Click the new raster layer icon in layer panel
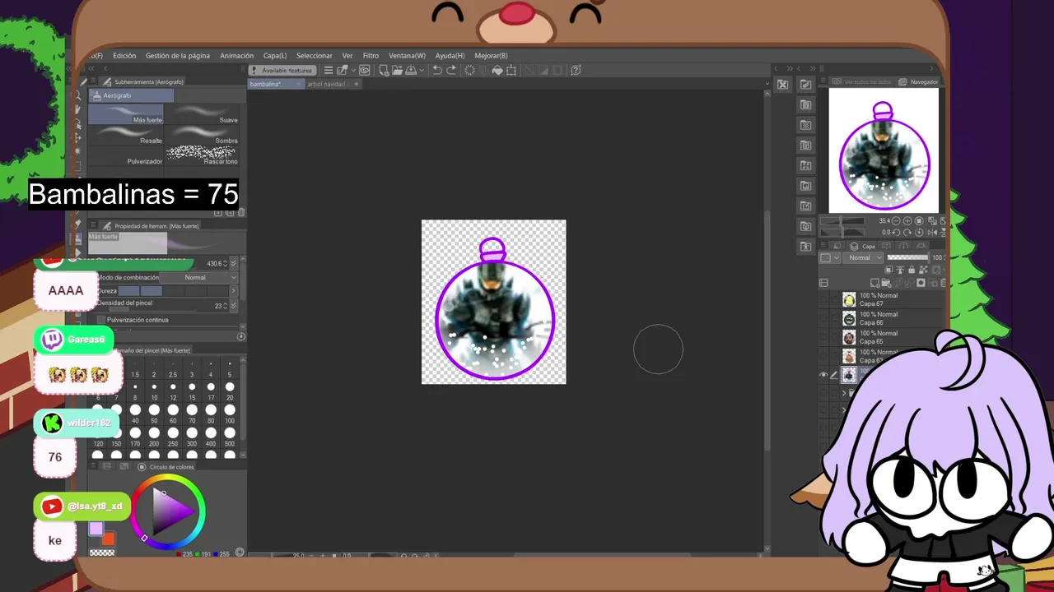 (x=875, y=283)
